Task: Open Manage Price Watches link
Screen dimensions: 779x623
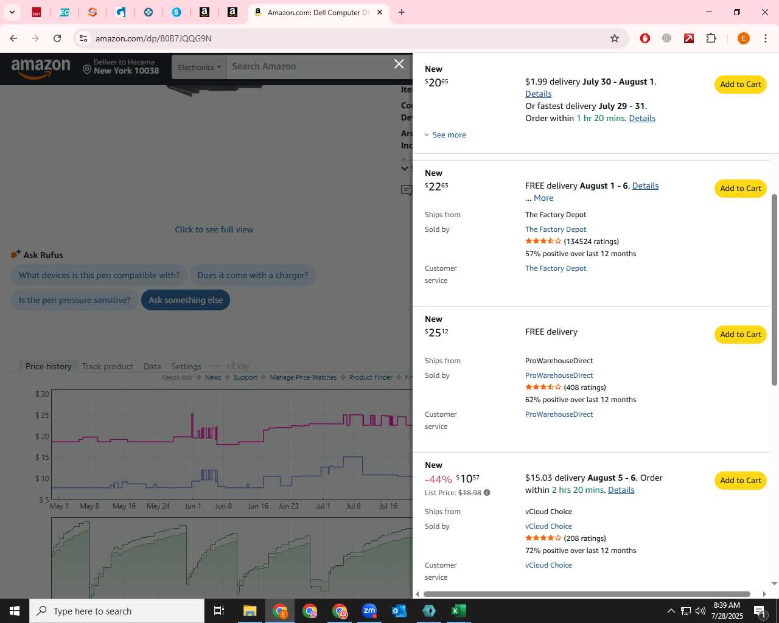Action: point(303,377)
